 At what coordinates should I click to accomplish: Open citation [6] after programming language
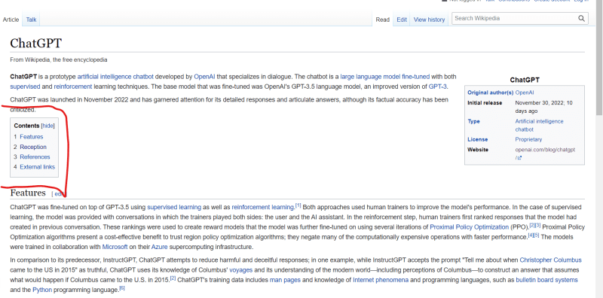click(x=122, y=288)
